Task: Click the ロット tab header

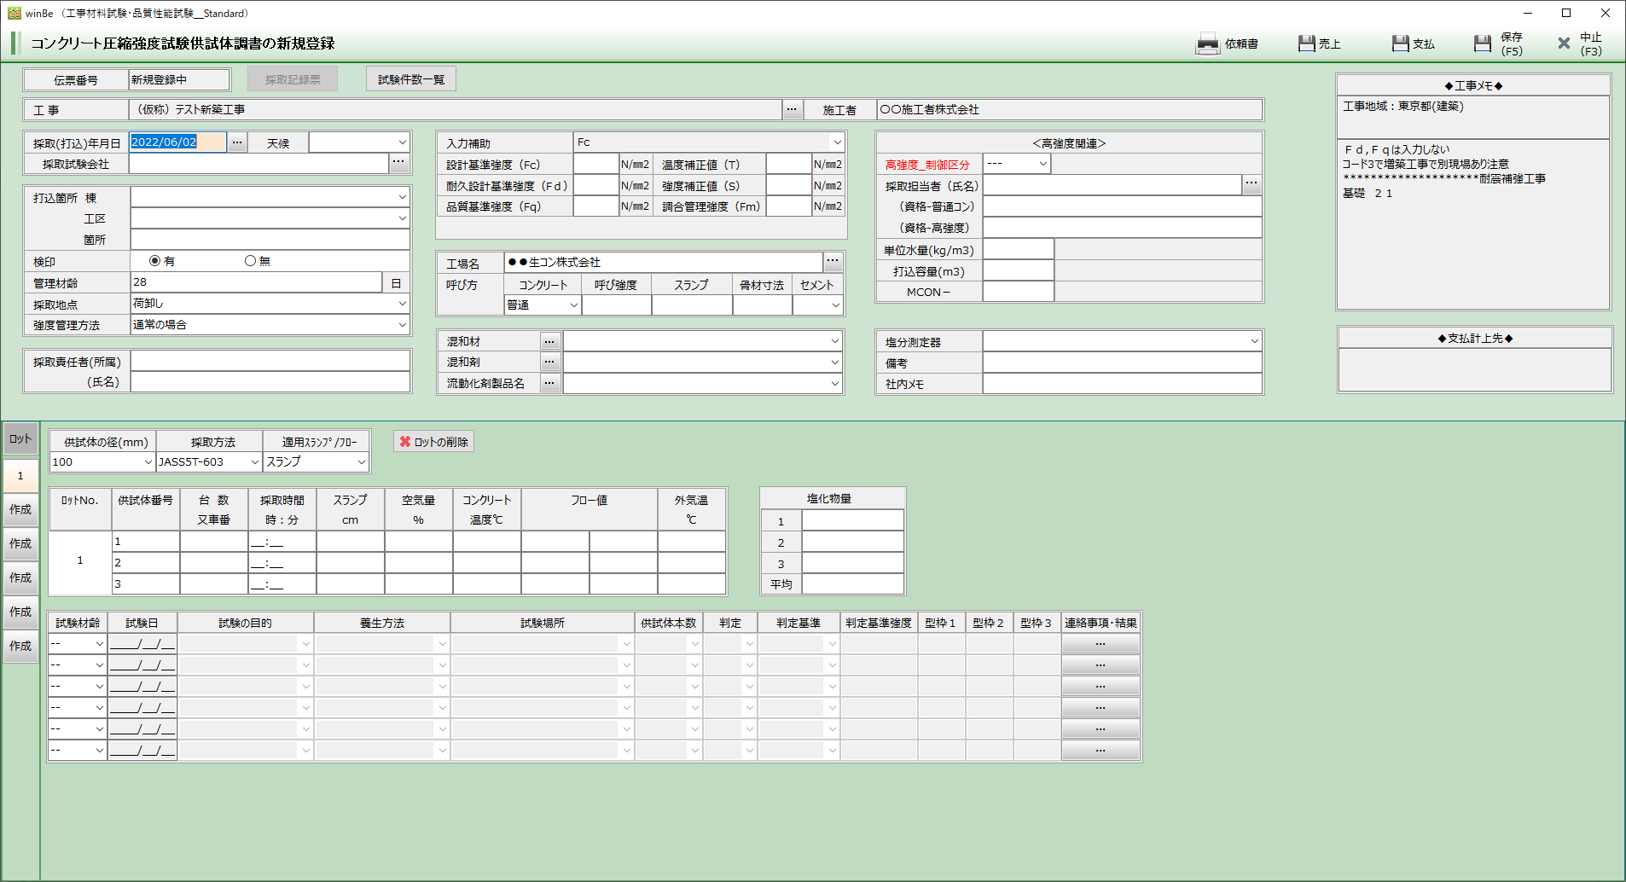Action: pyautogui.click(x=20, y=439)
